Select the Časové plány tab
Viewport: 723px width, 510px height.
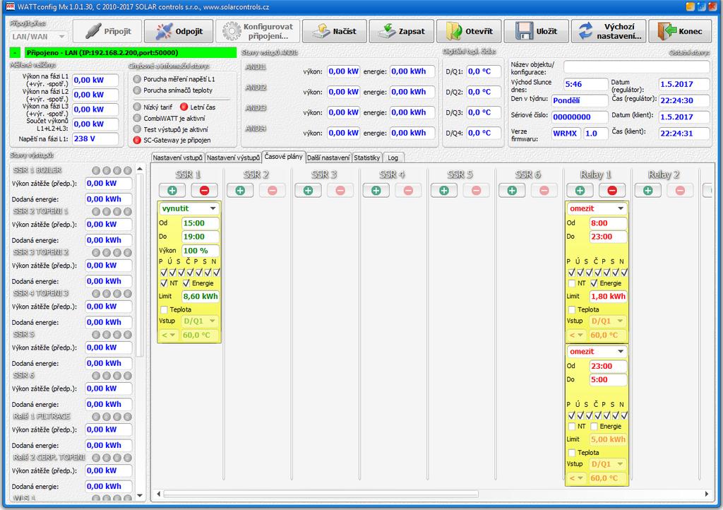pos(283,157)
